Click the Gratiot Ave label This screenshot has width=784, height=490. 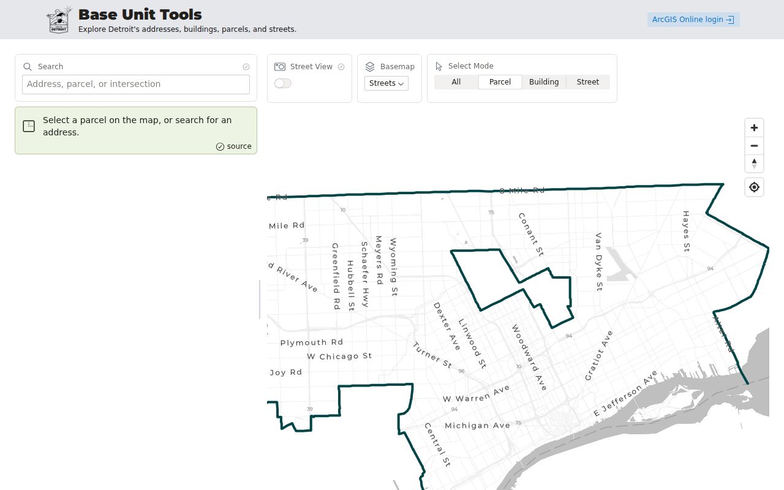[598, 356]
